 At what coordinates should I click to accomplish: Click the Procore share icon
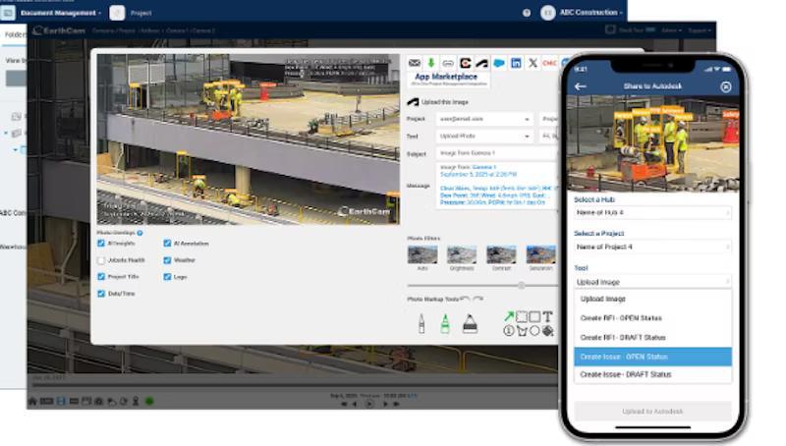coord(465,63)
